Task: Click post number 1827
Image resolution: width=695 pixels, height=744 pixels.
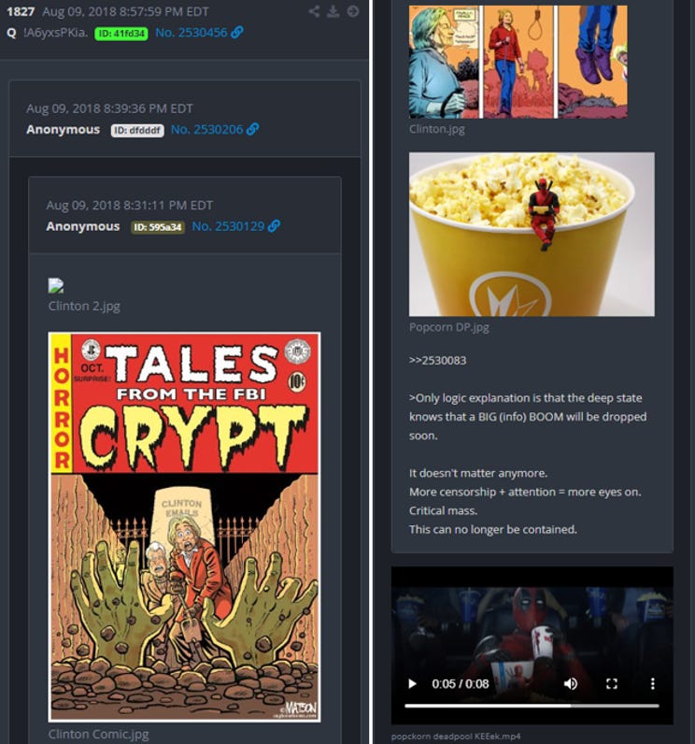Action: click(21, 11)
